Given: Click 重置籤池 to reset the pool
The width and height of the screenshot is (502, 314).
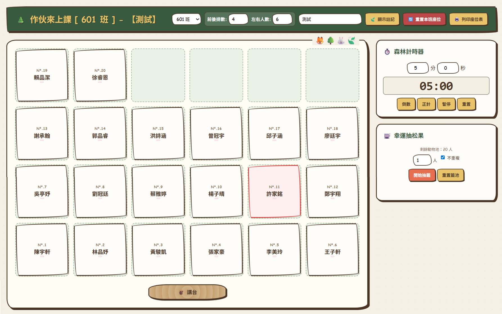Looking at the screenshot, I should click(x=451, y=175).
